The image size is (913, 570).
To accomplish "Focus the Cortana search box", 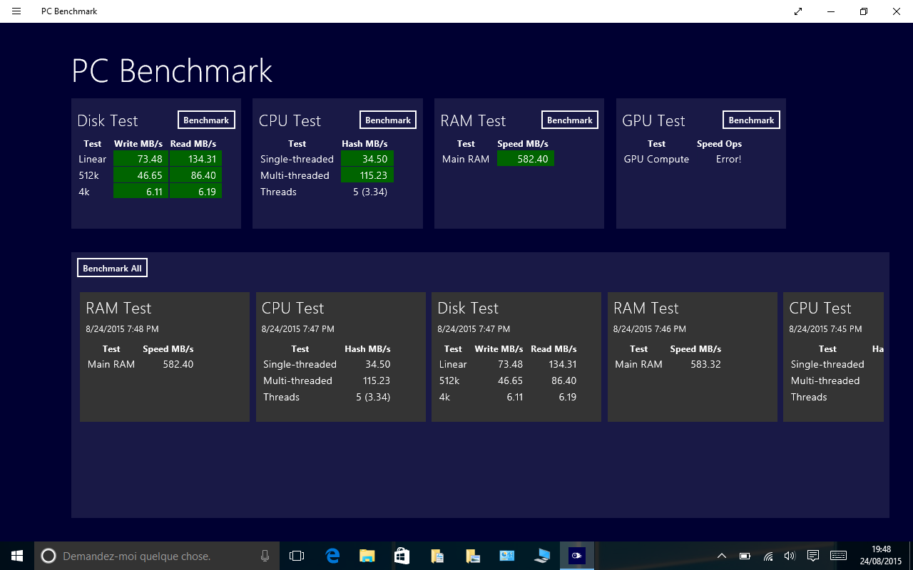I will (157, 556).
